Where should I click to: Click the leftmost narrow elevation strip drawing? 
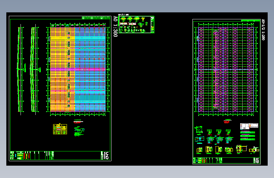click(x=21, y=69)
